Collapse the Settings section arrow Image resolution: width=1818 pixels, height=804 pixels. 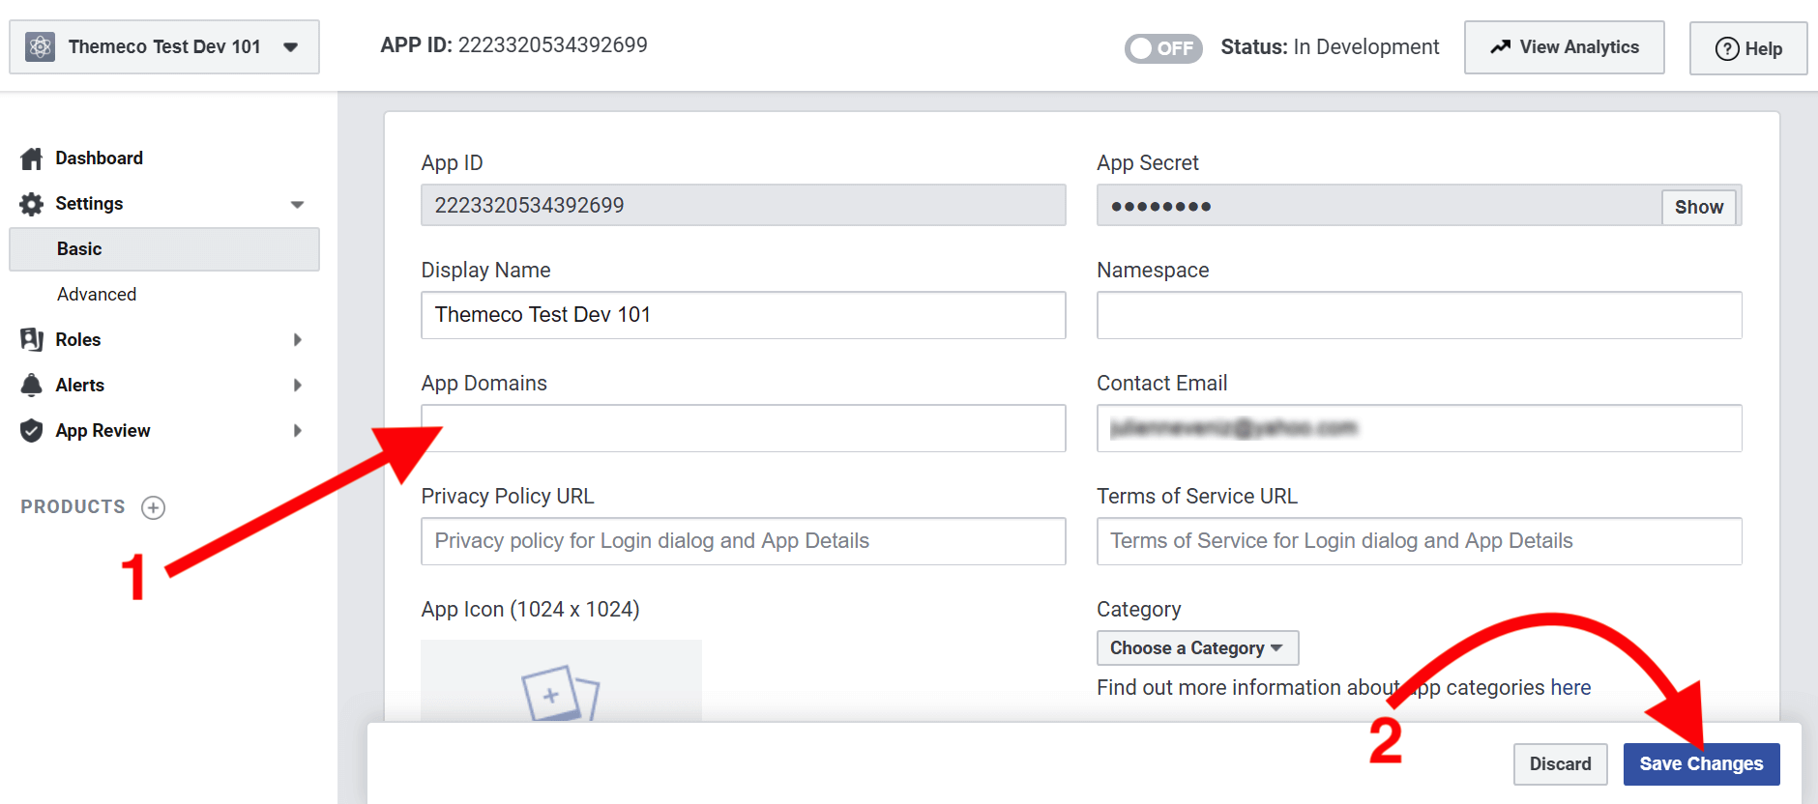click(297, 204)
